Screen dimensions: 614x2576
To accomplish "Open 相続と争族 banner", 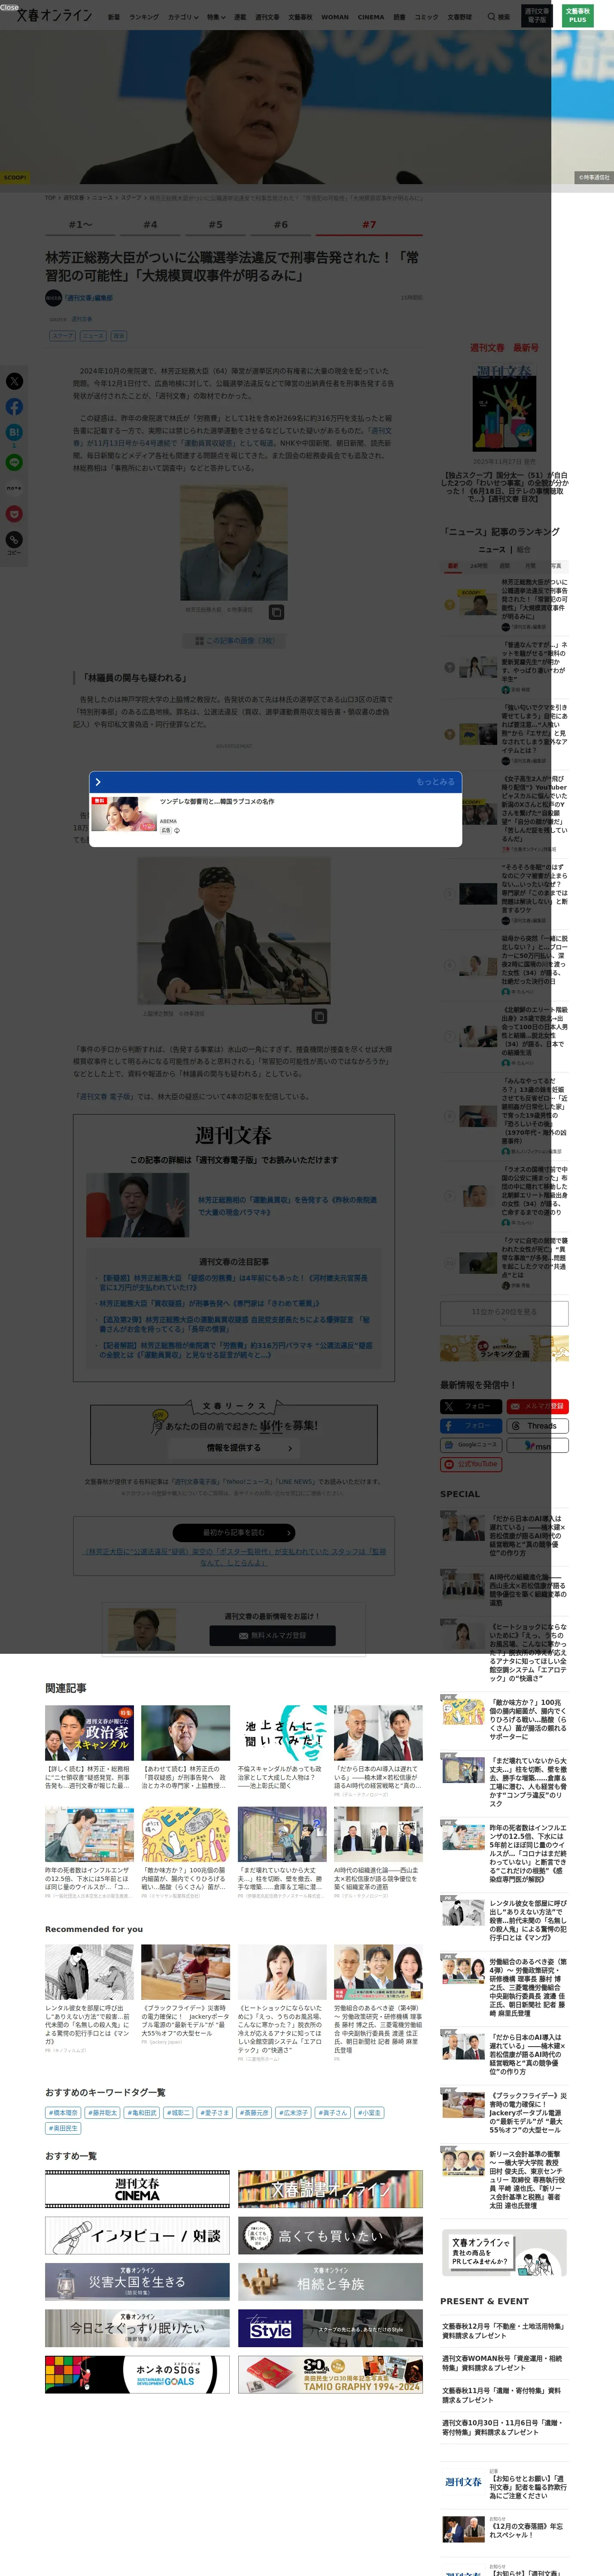I will (330, 2282).
